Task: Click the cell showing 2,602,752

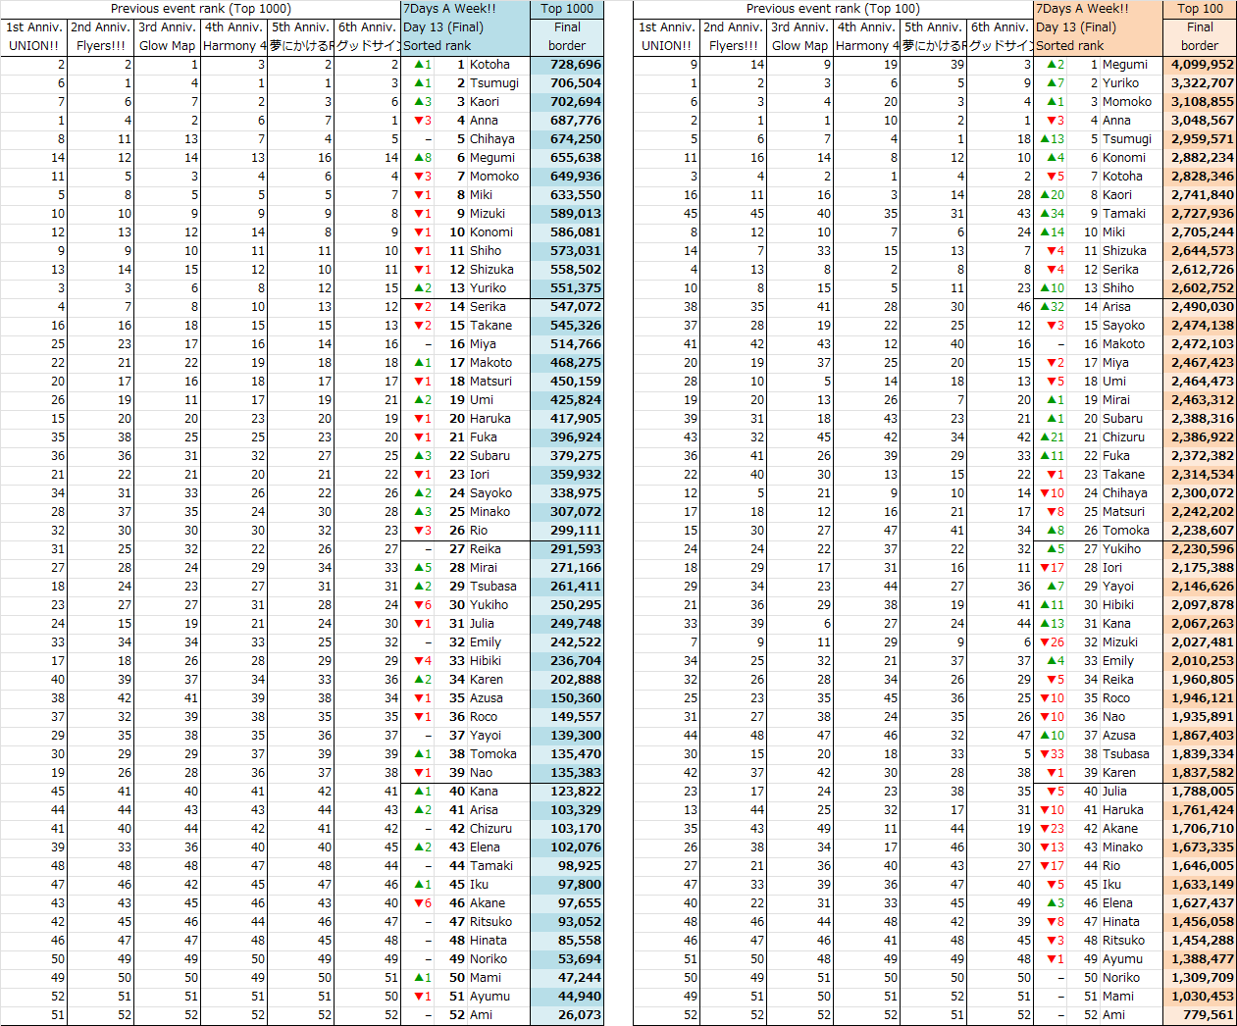Action: click(1200, 288)
